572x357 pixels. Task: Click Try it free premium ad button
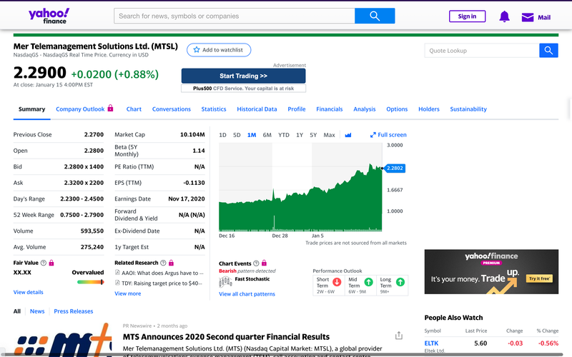pyautogui.click(x=539, y=278)
